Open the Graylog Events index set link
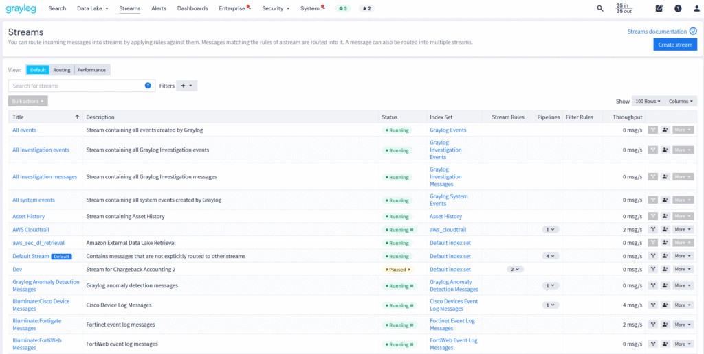The image size is (704, 354). (448, 130)
